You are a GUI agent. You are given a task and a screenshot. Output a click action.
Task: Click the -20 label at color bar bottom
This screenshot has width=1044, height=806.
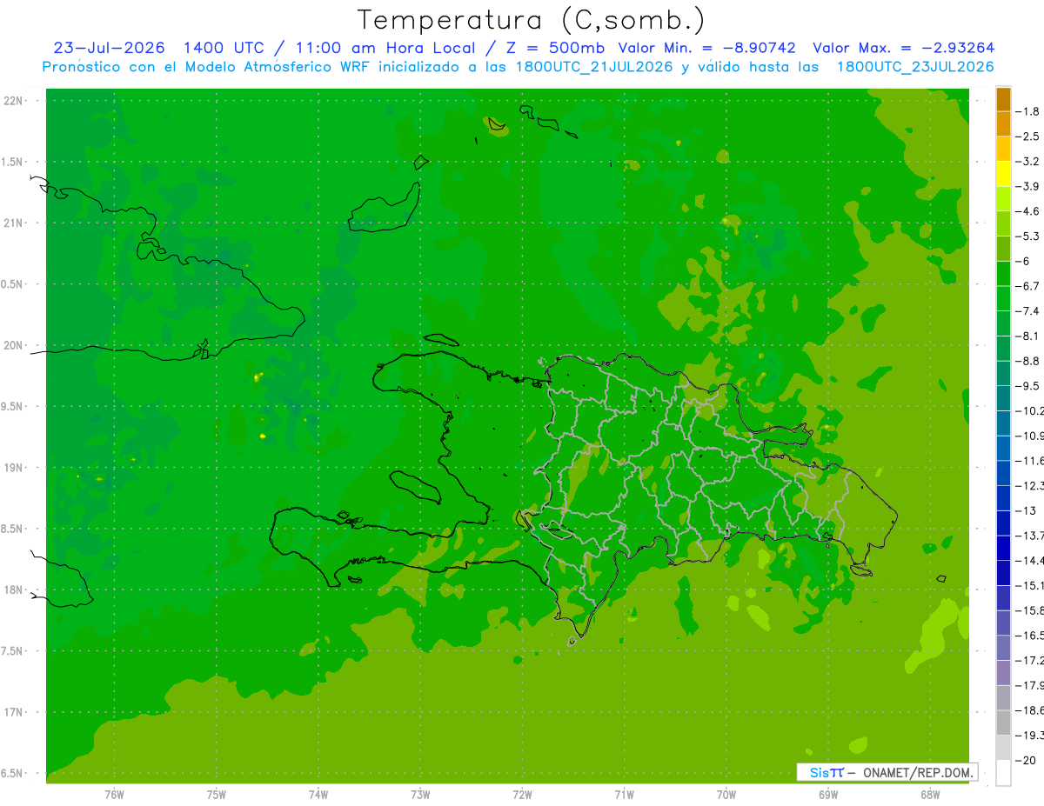pos(1025,760)
